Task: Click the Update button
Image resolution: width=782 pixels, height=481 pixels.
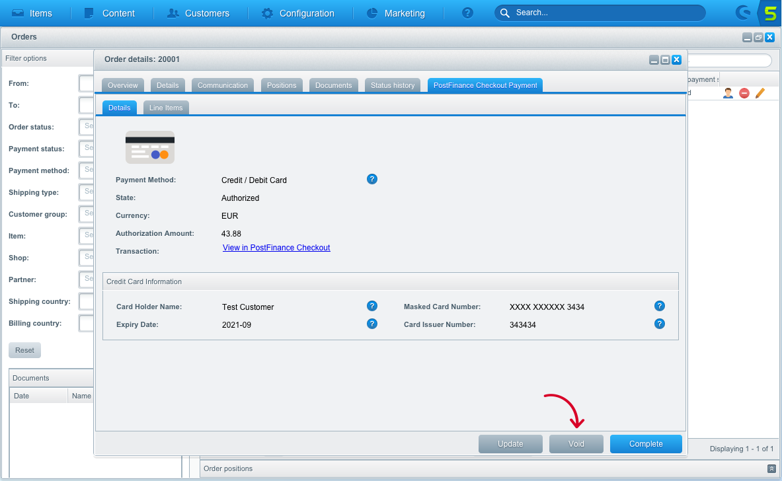Action: pos(510,444)
